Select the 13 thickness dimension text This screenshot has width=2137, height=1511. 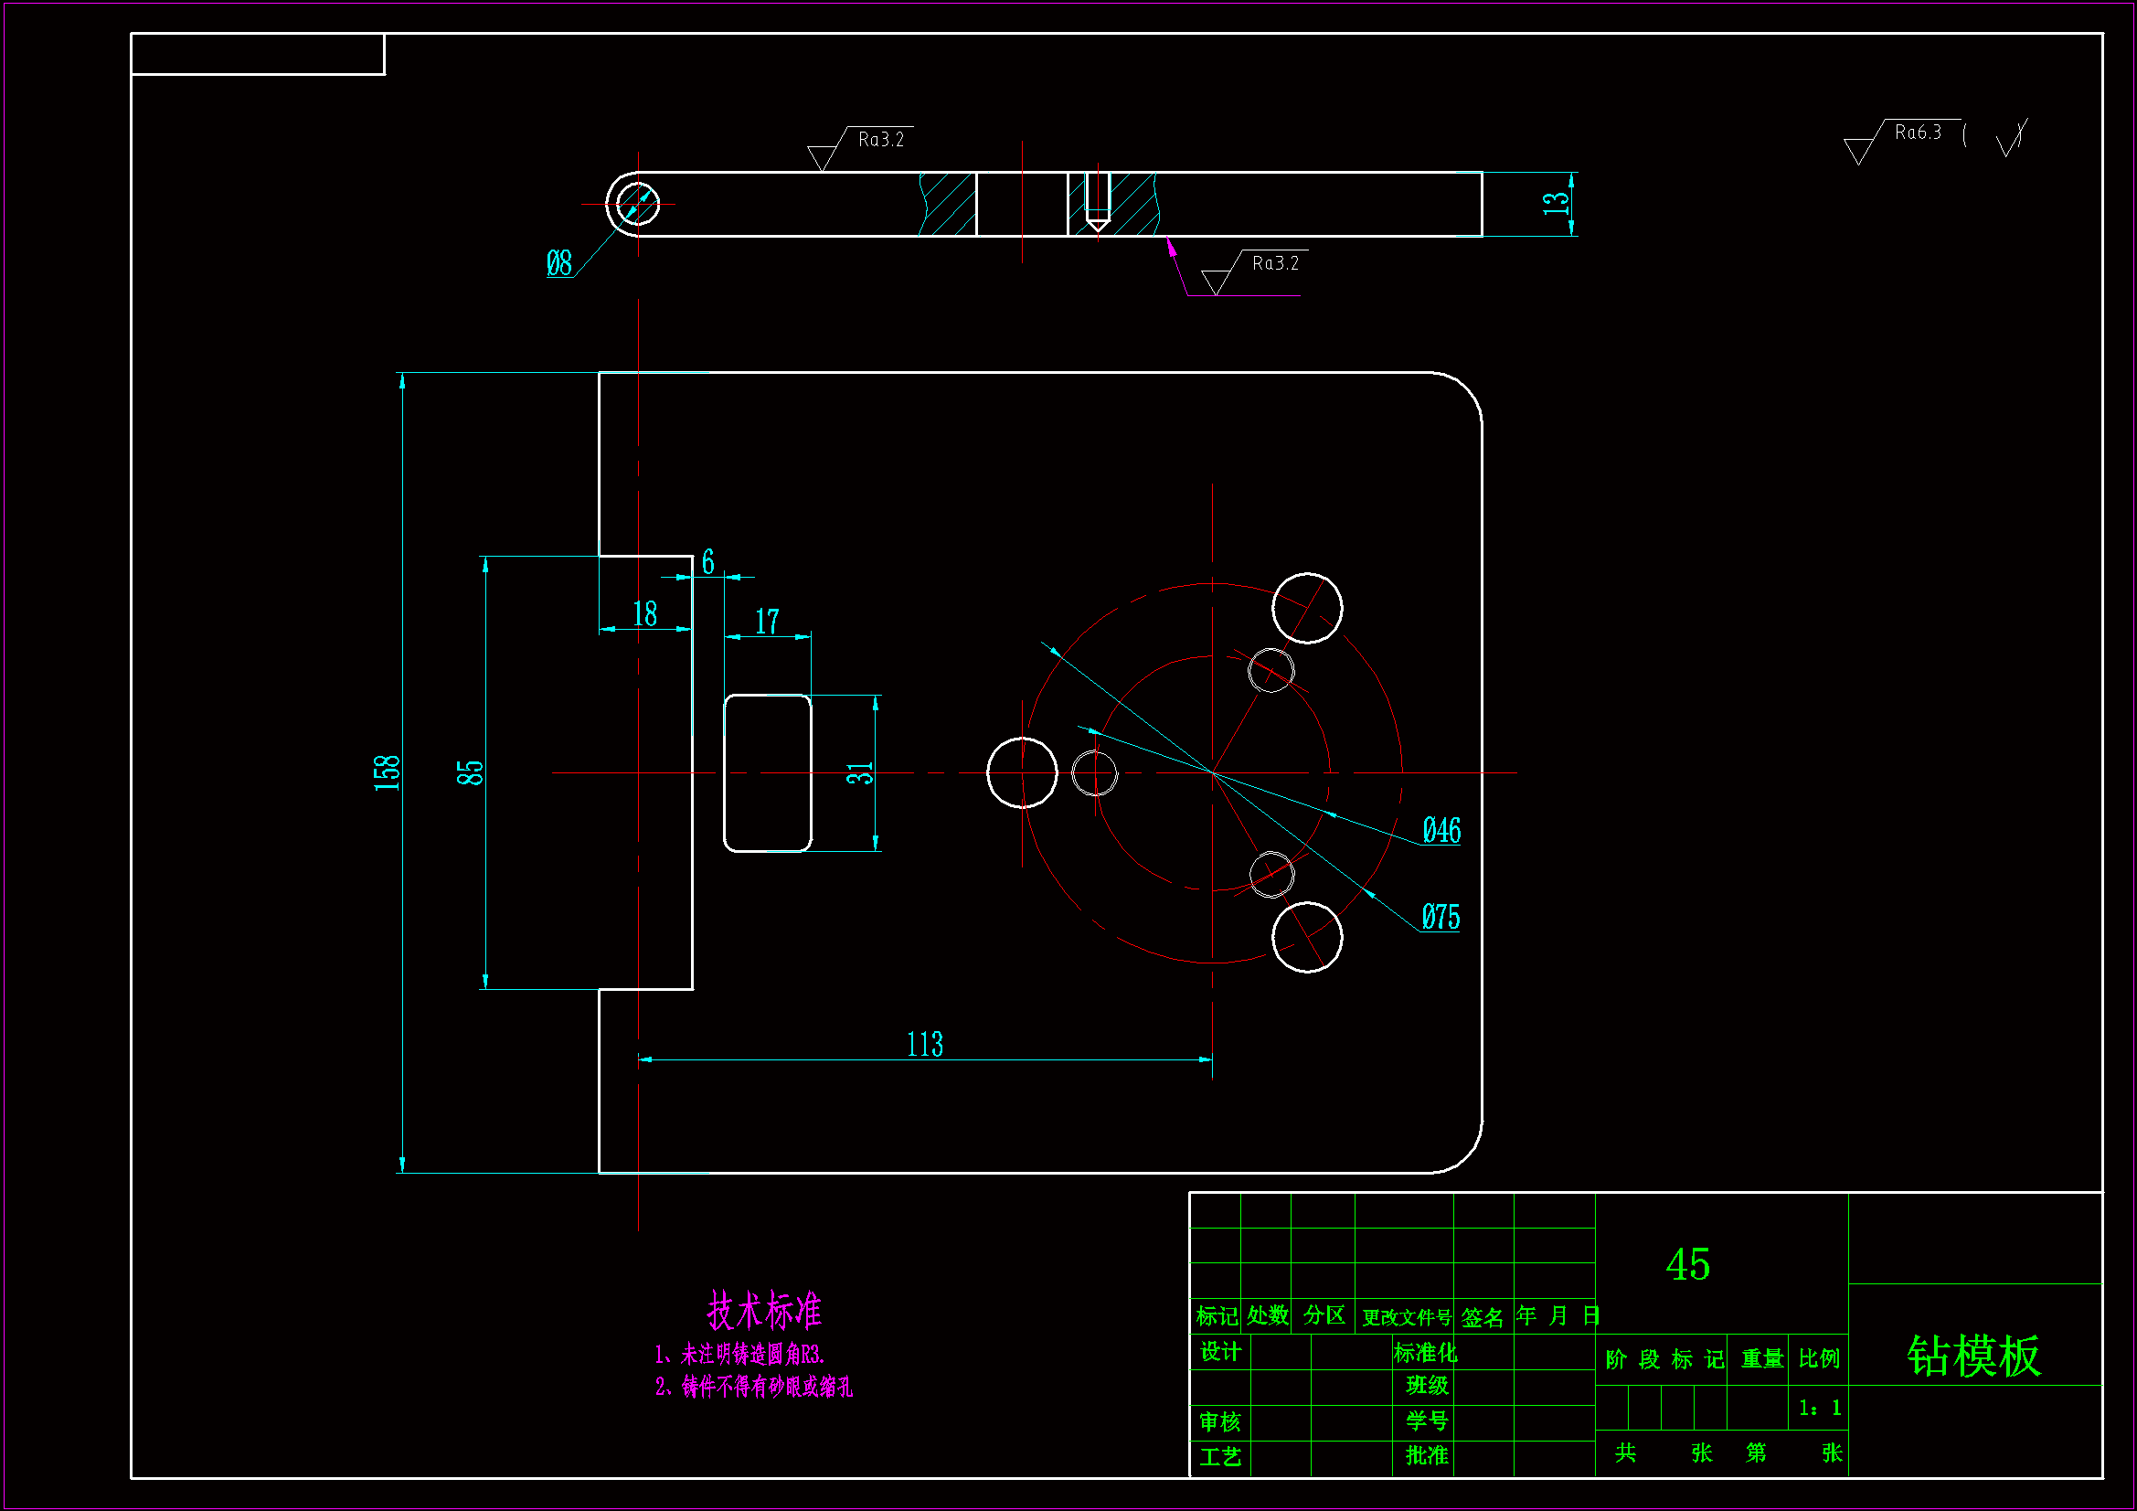click(x=1555, y=203)
